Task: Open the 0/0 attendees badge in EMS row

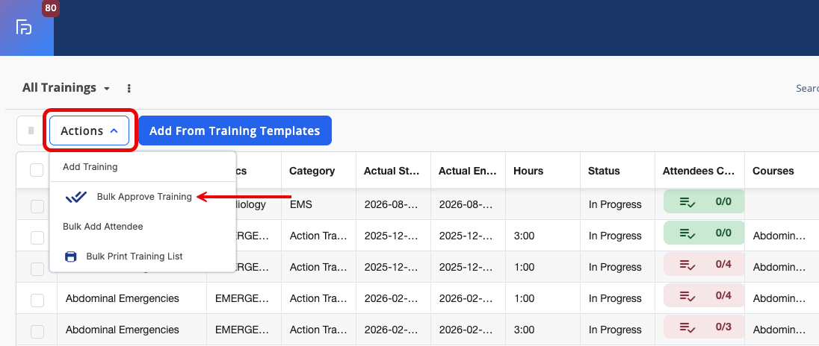Action: [704, 201]
